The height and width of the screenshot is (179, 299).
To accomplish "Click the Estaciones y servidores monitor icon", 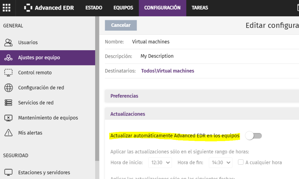I will 8,172.
